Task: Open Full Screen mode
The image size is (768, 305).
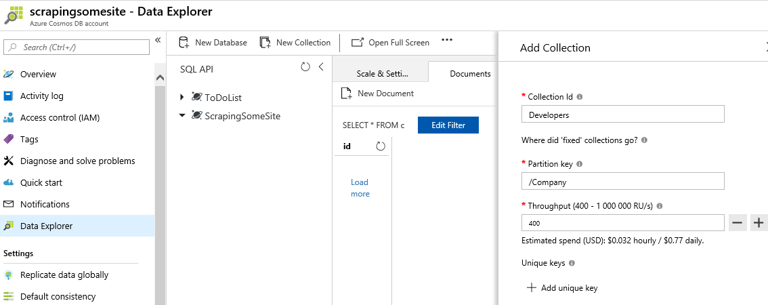Action: 390,43
